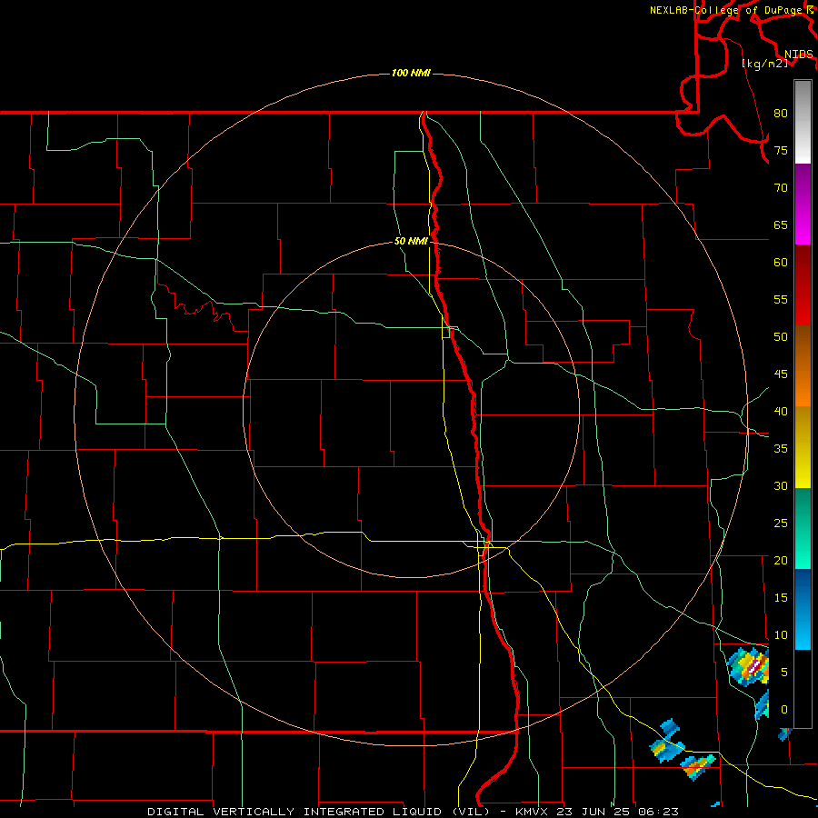Pick the green-teal segment of the VIL color bar
Viewport: 818px width, 818px height.
tap(803, 528)
